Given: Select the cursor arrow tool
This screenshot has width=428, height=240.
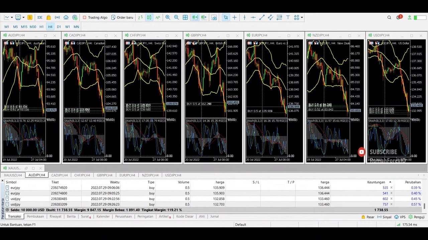Looking at the screenshot, I should point(226,17).
